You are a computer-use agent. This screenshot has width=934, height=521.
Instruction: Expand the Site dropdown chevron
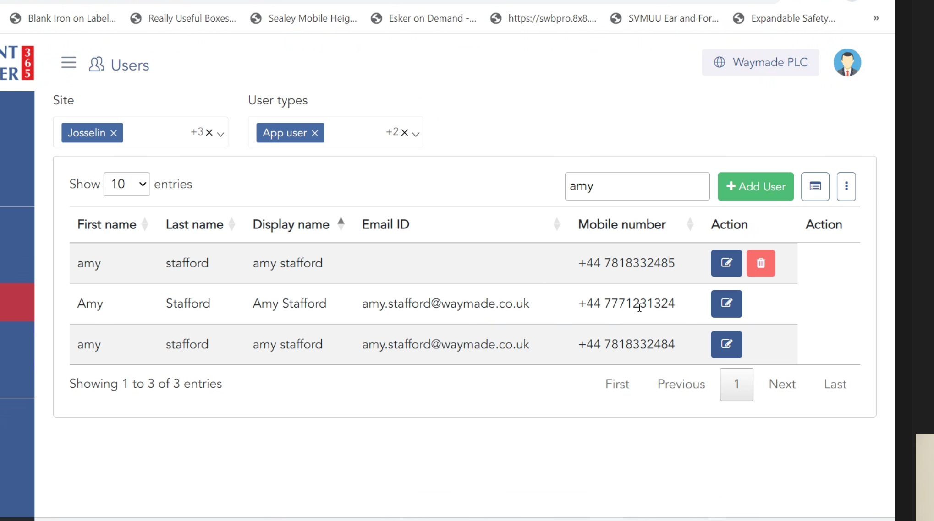pyautogui.click(x=220, y=134)
